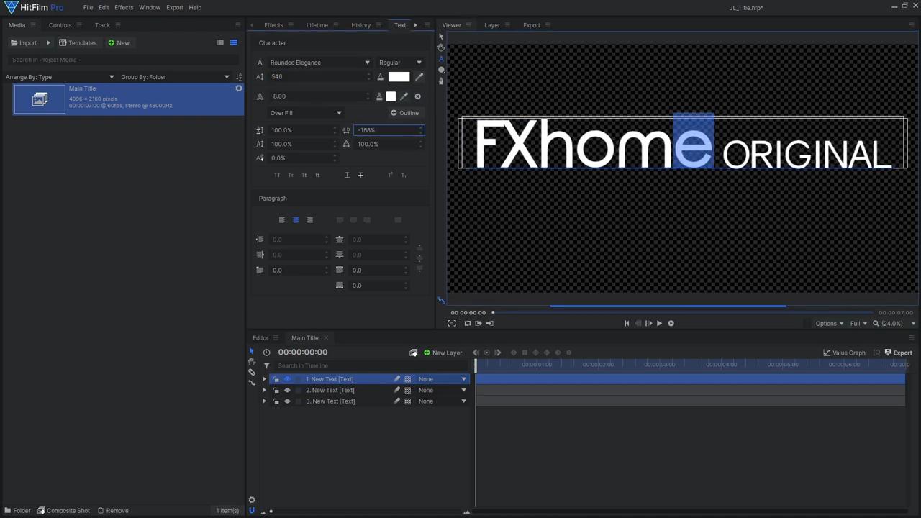The height and width of the screenshot is (518, 921).
Task: Click the Import button
Action: pos(24,43)
